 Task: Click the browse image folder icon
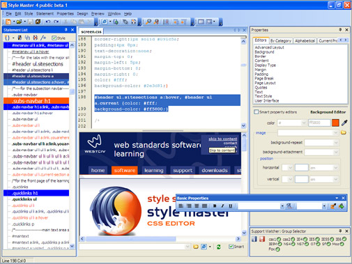tap(344, 132)
